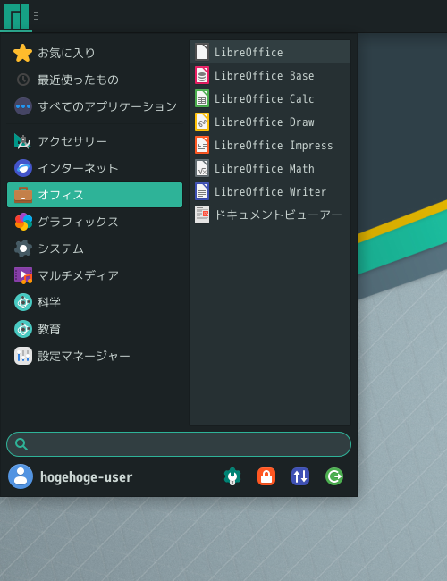This screenshot has width=447, height=581.
Task: Open settings with the wrench icon
Action: [232, 476]
